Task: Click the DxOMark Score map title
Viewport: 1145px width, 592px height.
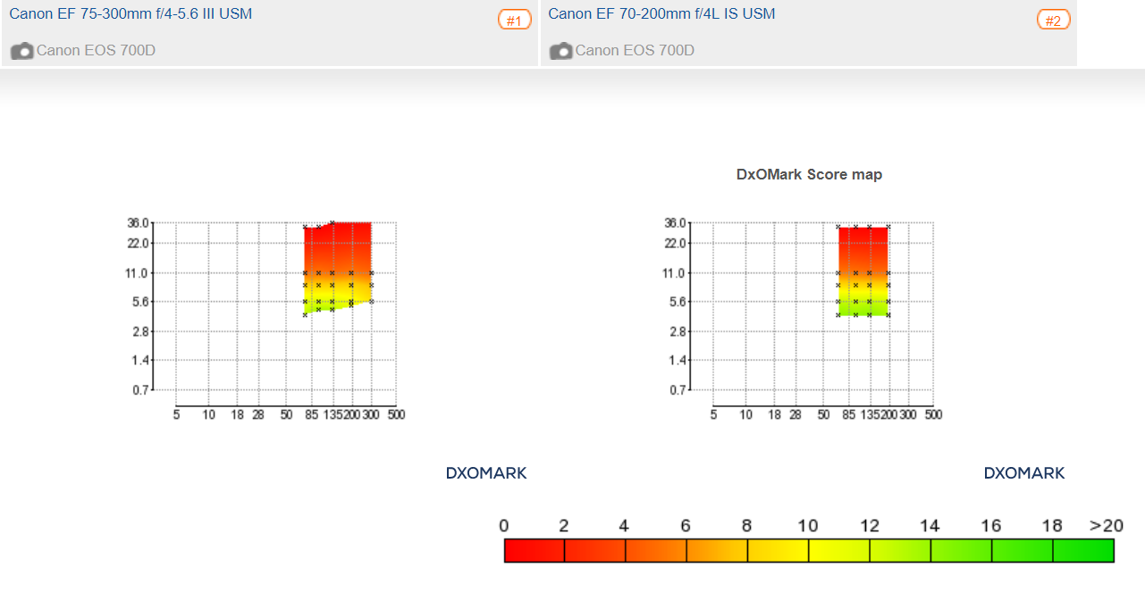Action: tap(809, 175)
